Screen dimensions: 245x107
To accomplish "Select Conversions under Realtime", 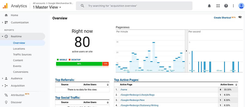I will pyautogui.click(x=21, y=72).
